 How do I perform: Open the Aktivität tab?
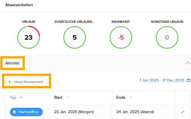click(x=12, y=63)
